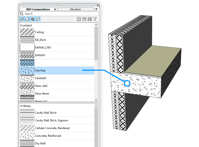199x147 pixels.
Task: Toggle the slab compositions filter
Action: pos(27,19)
